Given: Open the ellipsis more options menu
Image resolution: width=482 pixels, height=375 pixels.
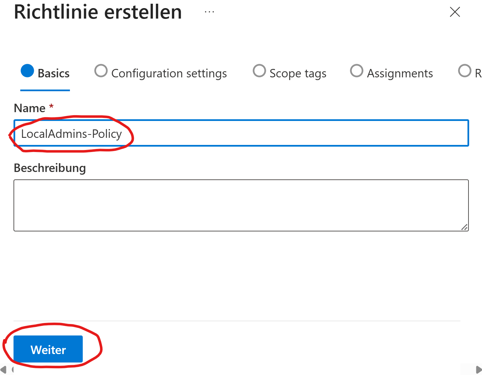Looking at the screenshot, I should pos(209,12).
